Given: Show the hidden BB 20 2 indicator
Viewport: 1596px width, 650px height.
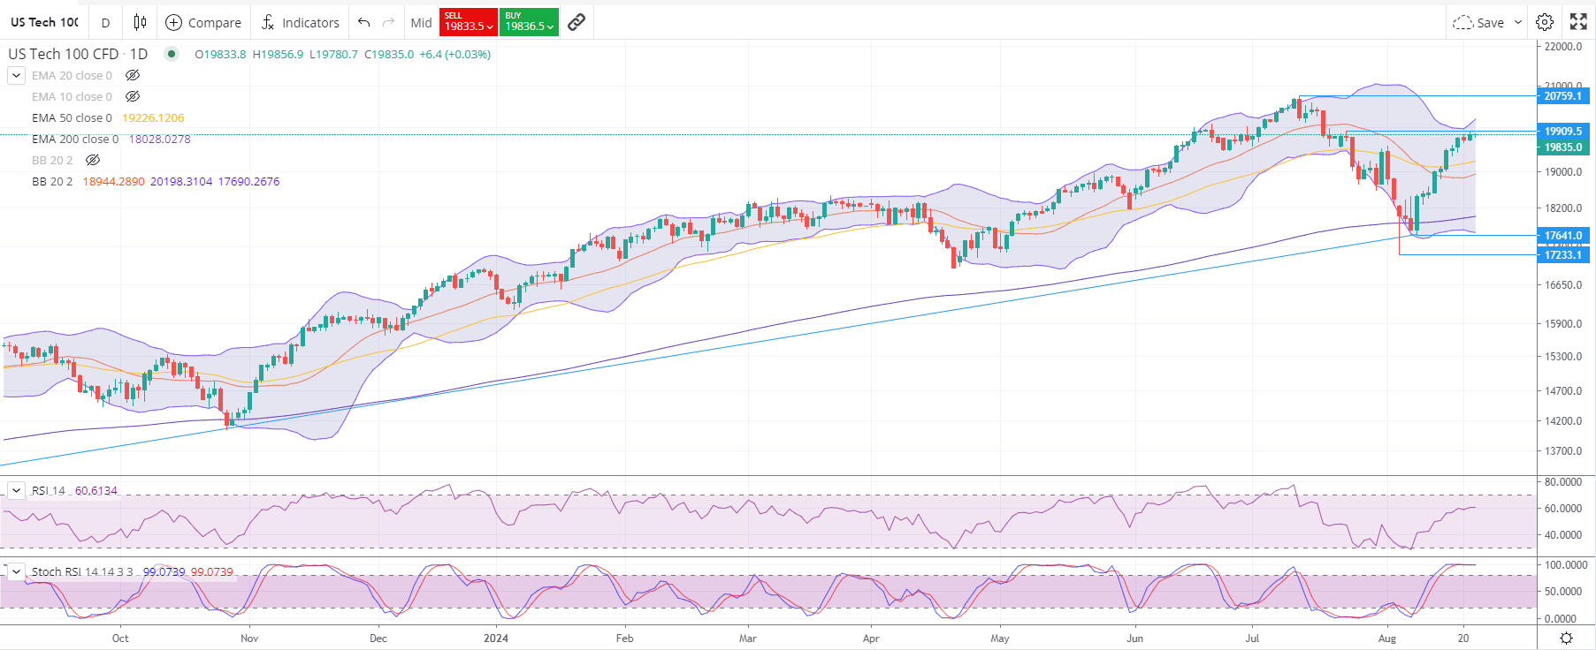Looking at the screenshot, I should coord(93,160).
